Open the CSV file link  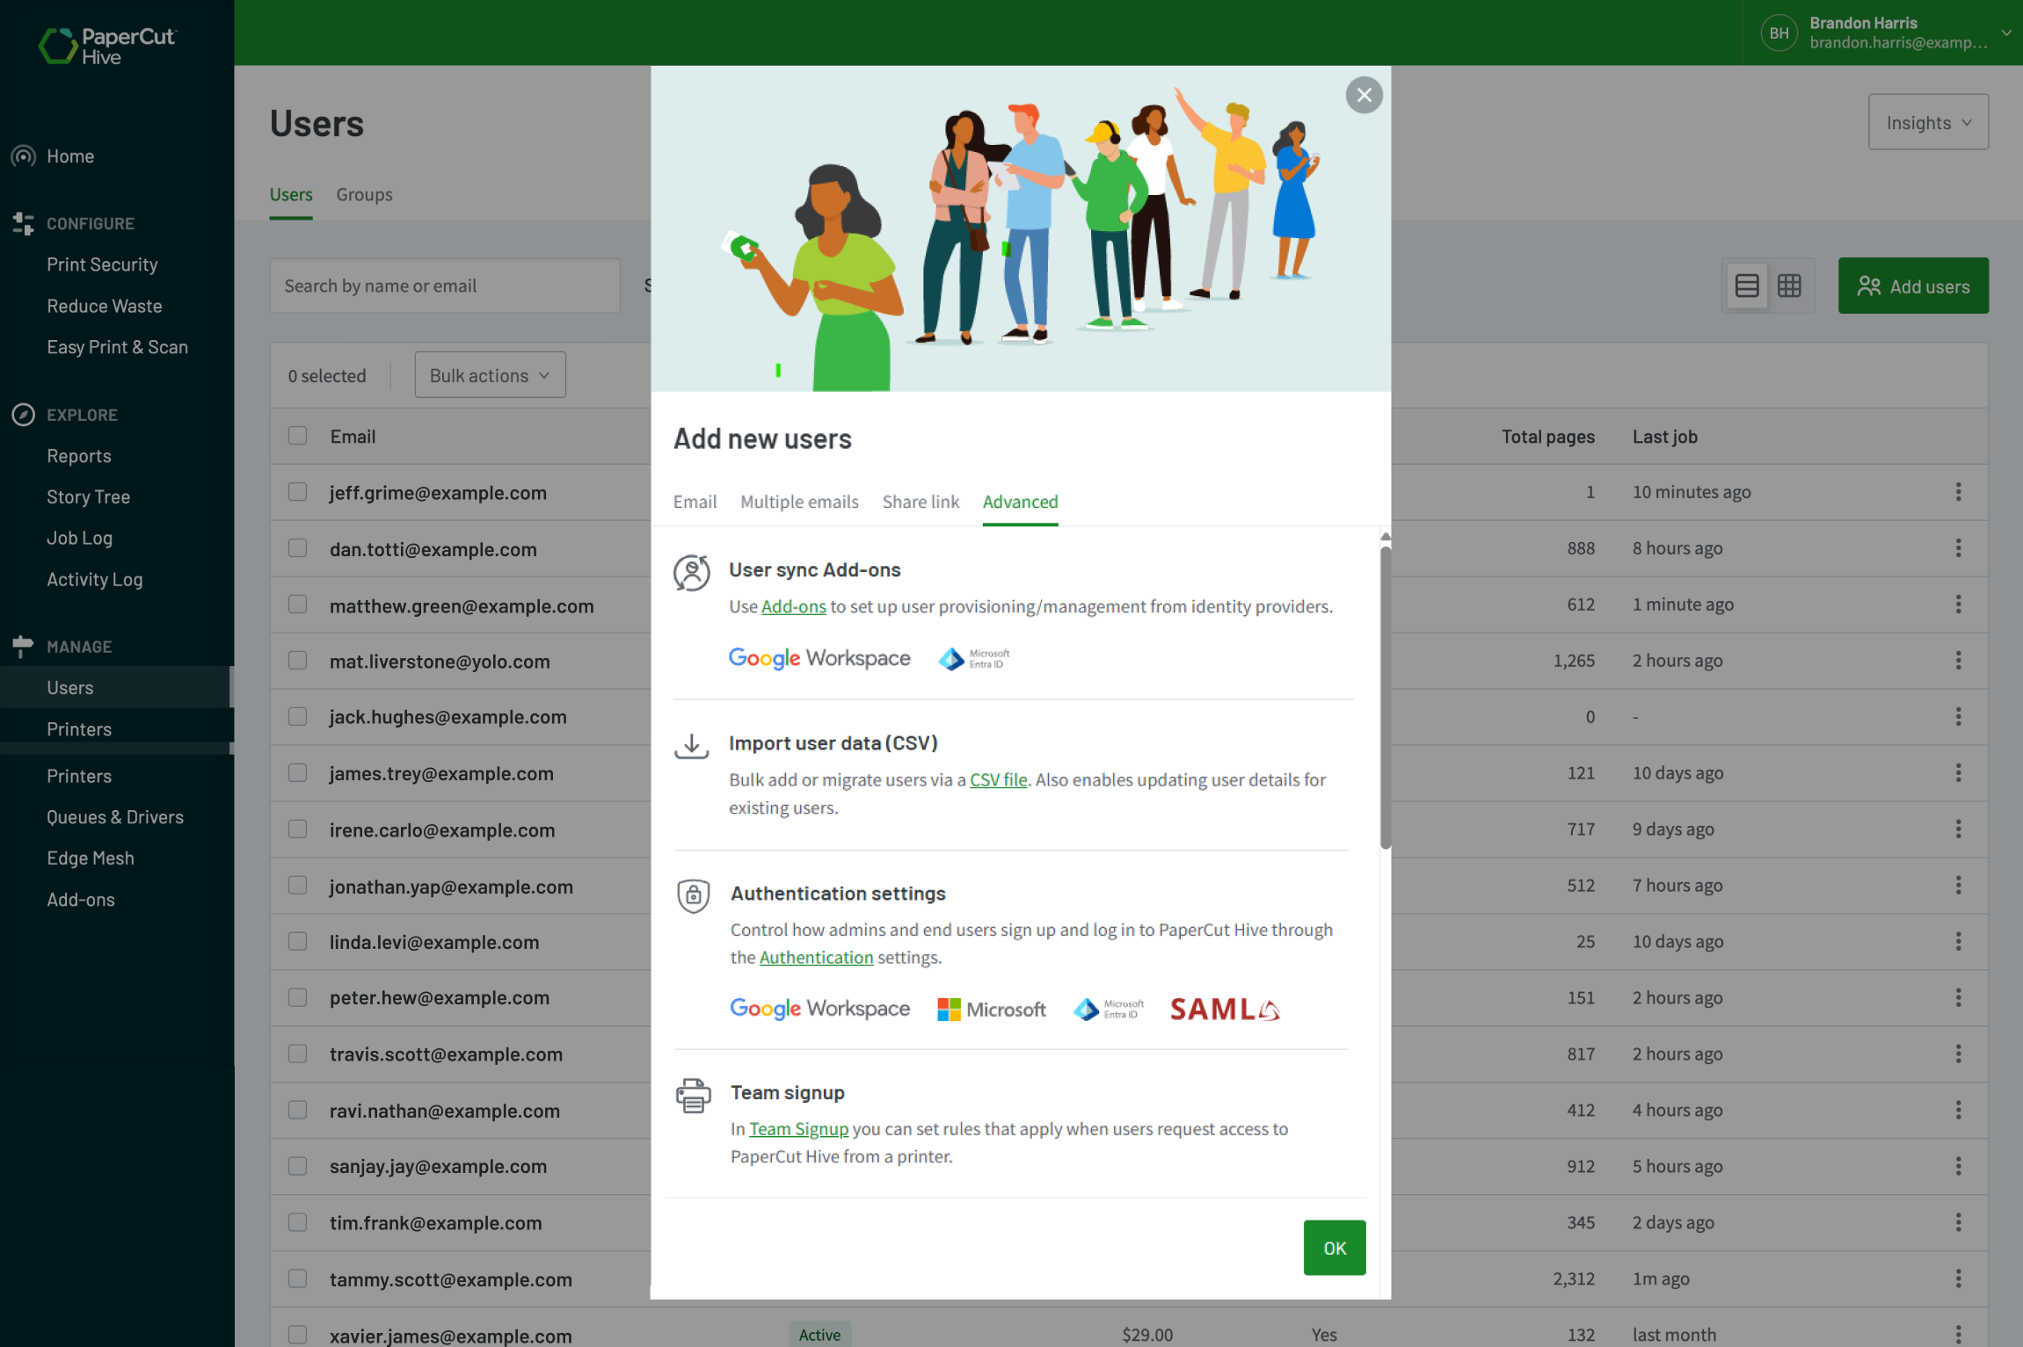(998, 779)
